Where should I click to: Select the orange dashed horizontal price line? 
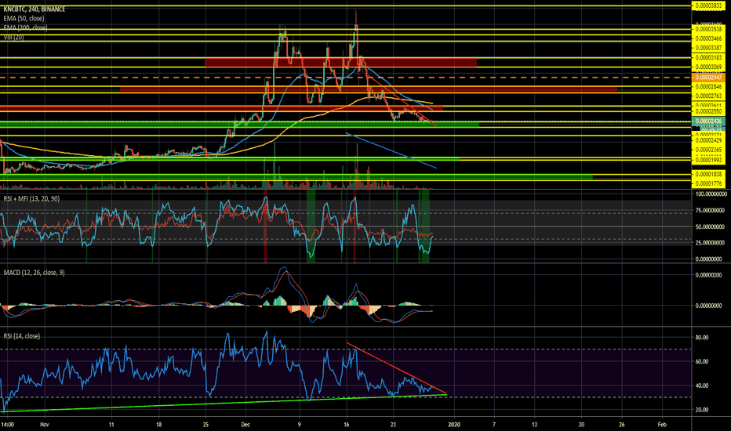(x=345, y=78)
